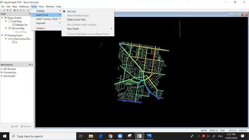Collapse the Axial Map tree node
Image resolution: width=249 pixels, height=140 pixels.
click(x=6, y=21)
